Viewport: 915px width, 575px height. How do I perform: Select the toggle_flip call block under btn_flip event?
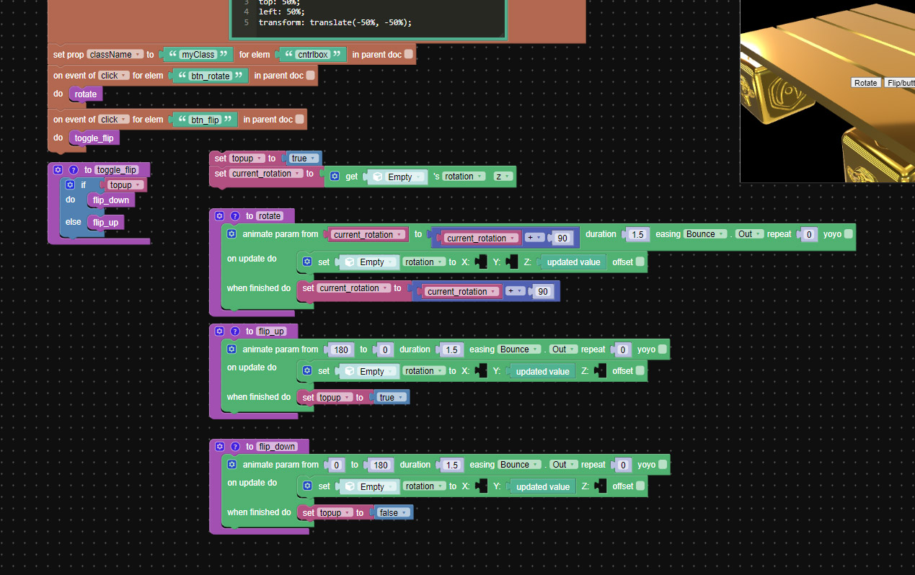(x=94, y=138)
